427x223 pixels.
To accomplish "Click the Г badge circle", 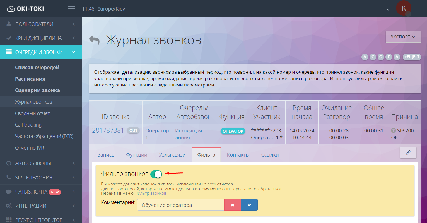I will coord(389,57).
